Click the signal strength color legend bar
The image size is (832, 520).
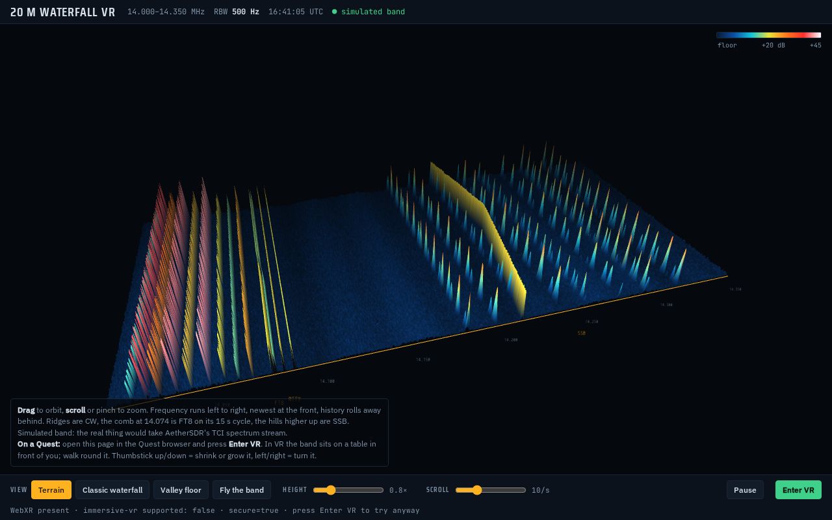click(769, 35)
